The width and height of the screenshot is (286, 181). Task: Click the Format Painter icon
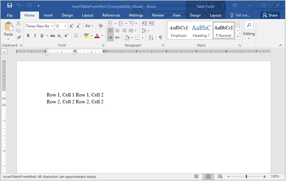[18, 38]
